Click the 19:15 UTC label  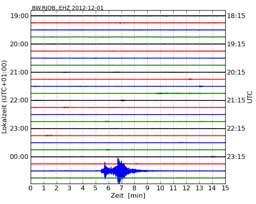236,44
